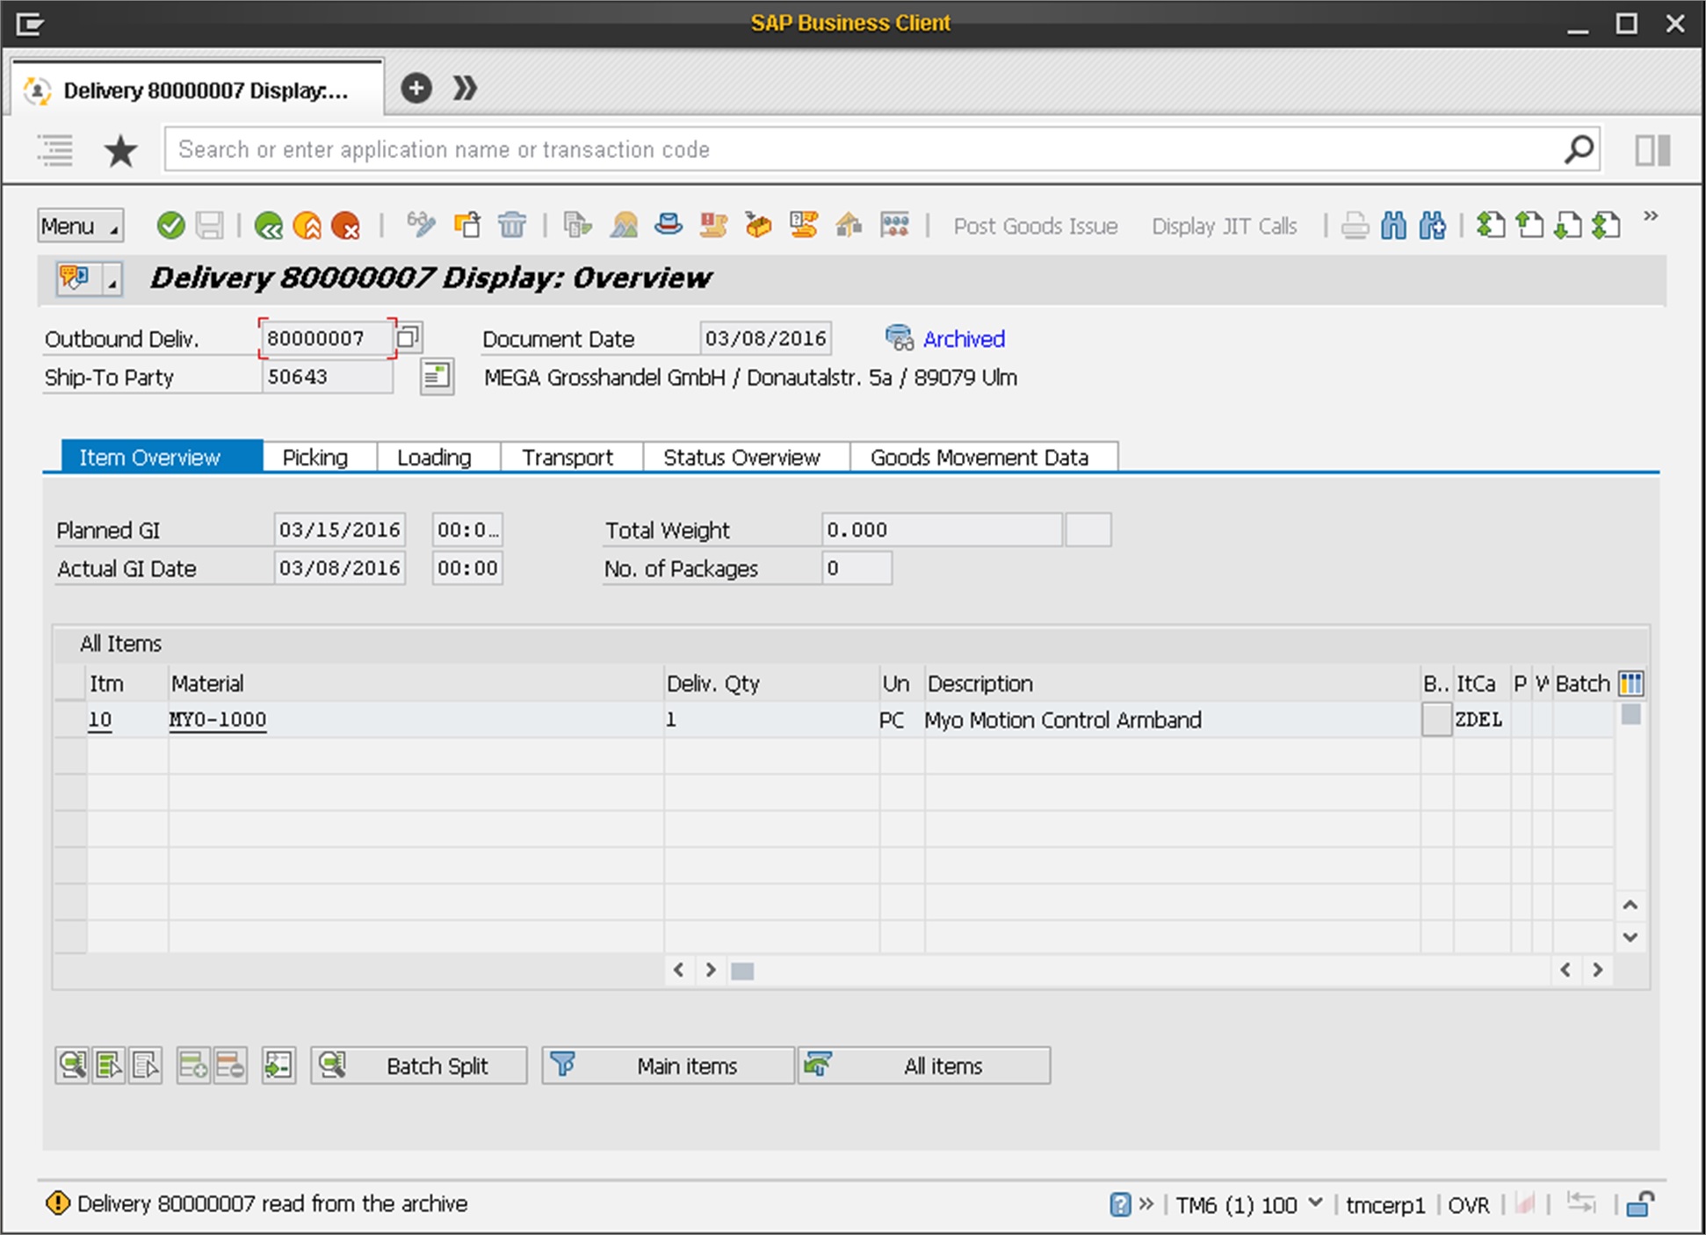This screenshot has width=1706, height=1235.
Task: Expand status bar double chevron
Action: pos(1146,1203)
